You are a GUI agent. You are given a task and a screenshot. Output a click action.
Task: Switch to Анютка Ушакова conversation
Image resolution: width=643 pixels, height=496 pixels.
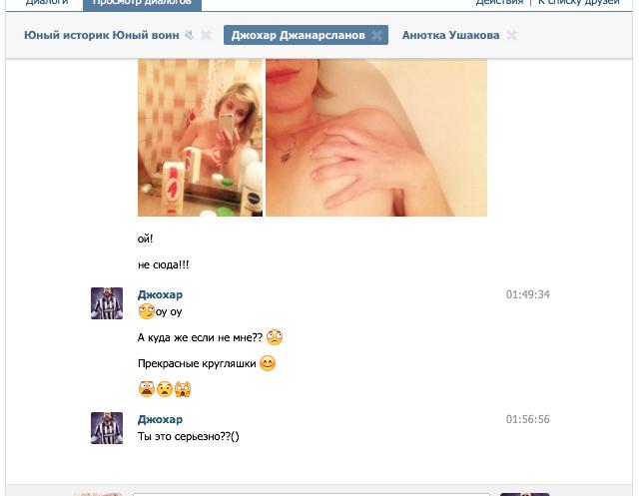click(450, 35)
